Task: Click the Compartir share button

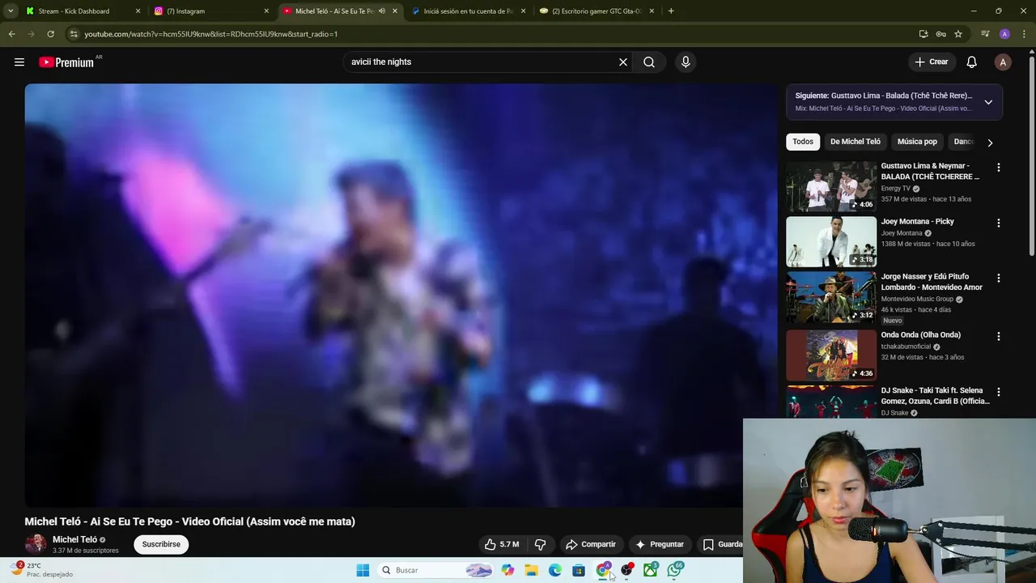Action: click(x=591, y=544)
